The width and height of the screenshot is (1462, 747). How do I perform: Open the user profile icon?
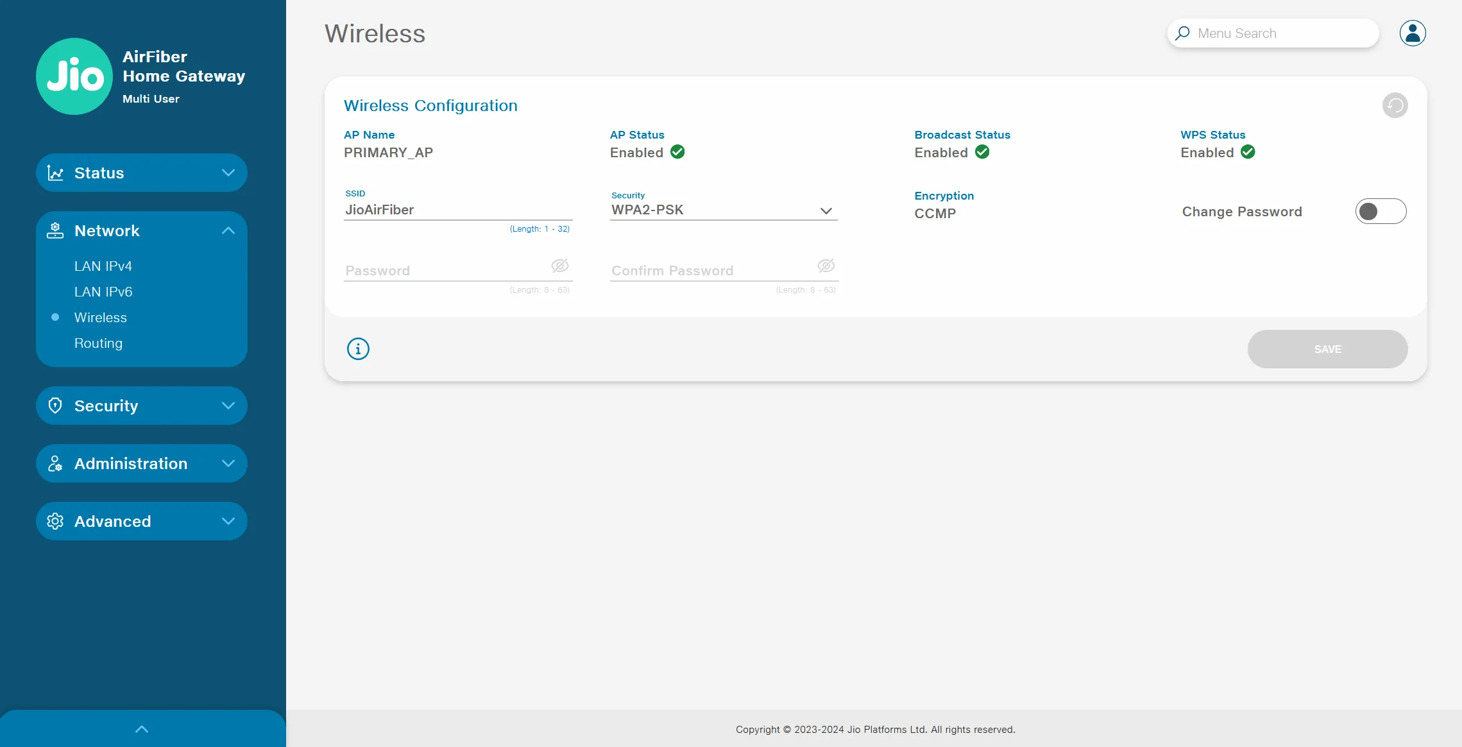point(1413,33)
